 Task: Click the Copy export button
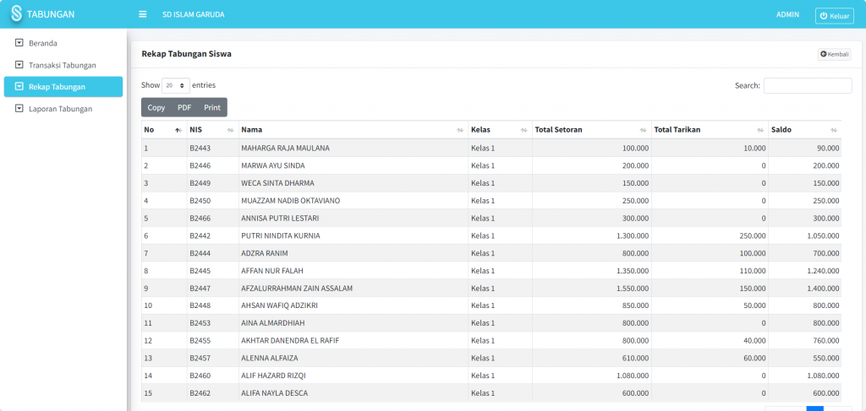(156, 107)
